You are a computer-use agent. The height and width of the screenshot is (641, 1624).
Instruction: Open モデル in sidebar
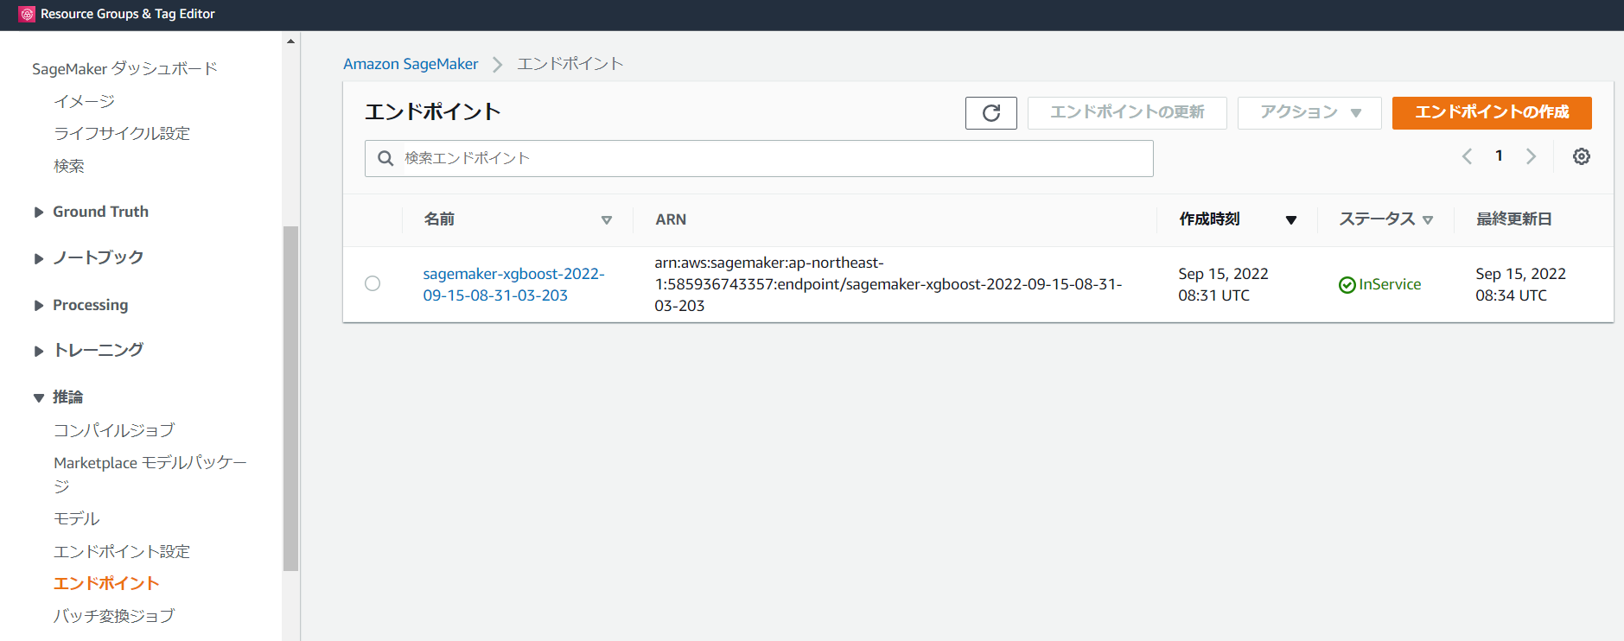point(77,518)
